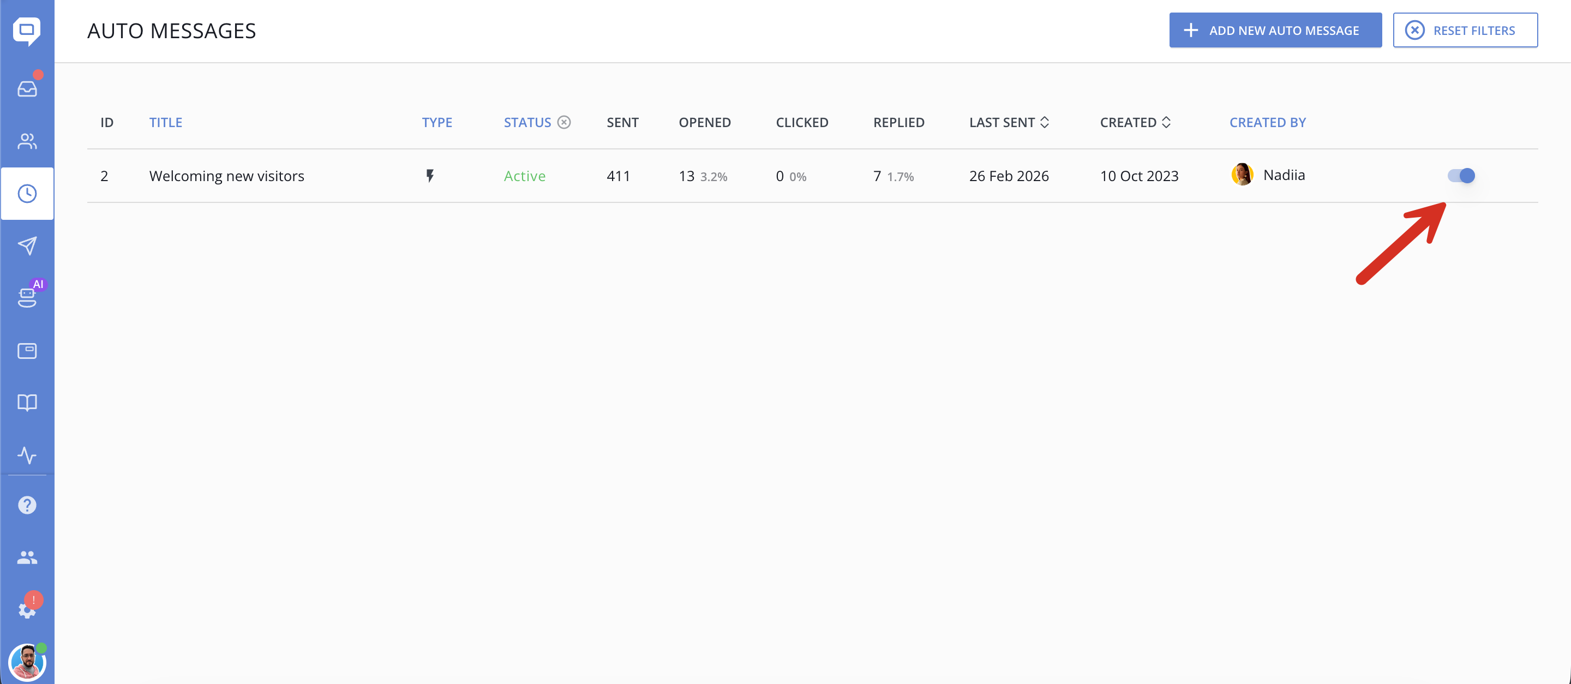Click the Reset Filters button
This screenshot has width=1571, height=684.
pyautogui.click(x=1465, y=31)
